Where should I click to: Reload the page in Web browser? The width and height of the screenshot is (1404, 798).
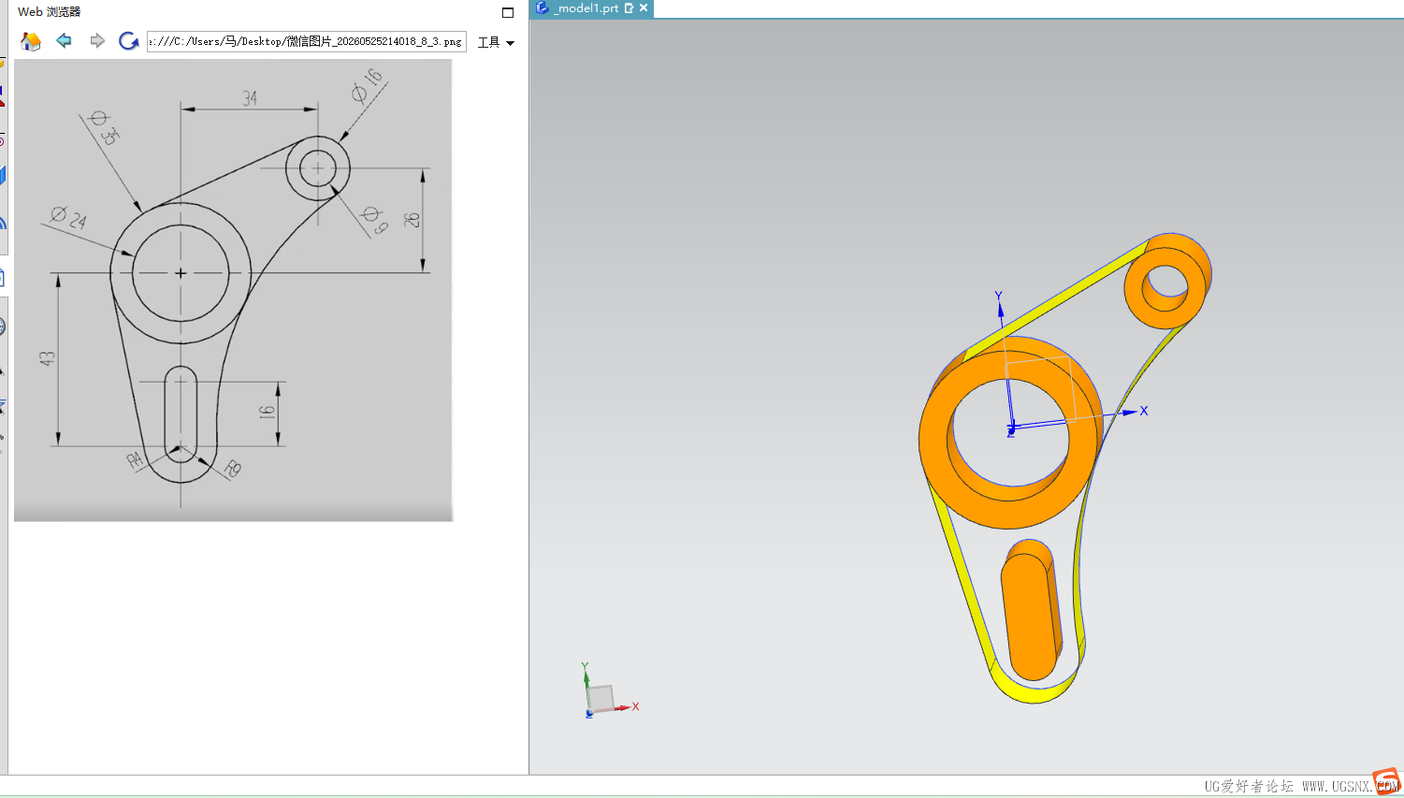click(x=129, y=40)
